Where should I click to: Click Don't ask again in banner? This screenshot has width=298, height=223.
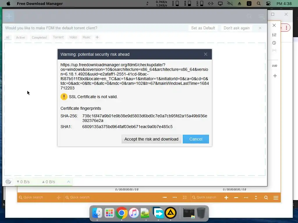coord(237,28)
